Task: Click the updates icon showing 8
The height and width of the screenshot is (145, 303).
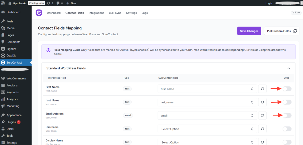Action: pyautogui.click(x=50, y=3)
